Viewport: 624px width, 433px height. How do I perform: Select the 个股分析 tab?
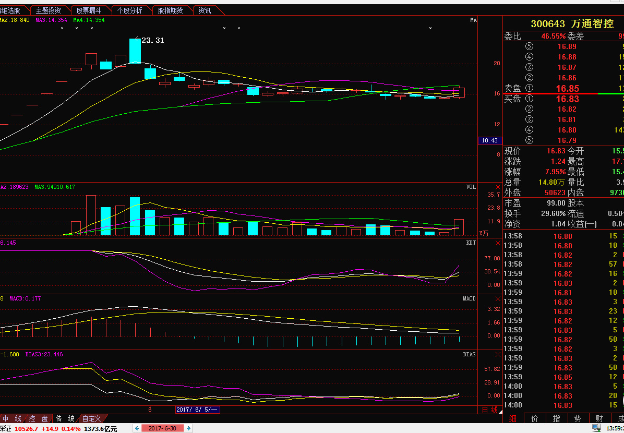[129, 10]
